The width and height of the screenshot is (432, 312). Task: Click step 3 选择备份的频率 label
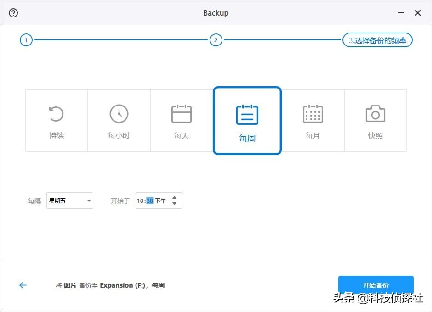(377, 40)
